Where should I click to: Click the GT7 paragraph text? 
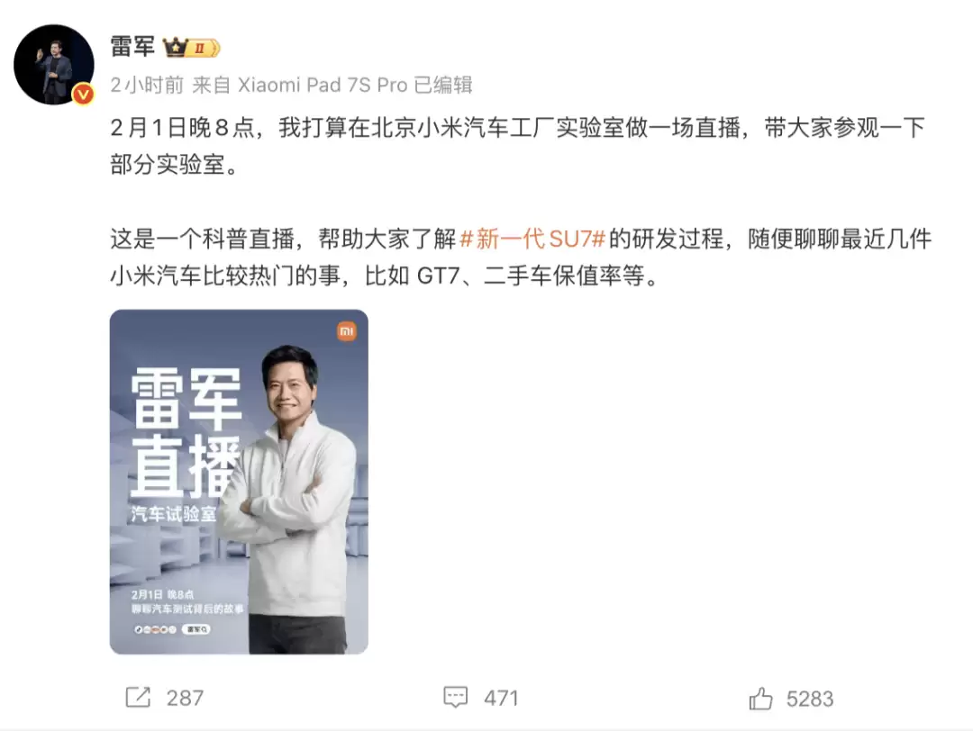pos(521,257)
